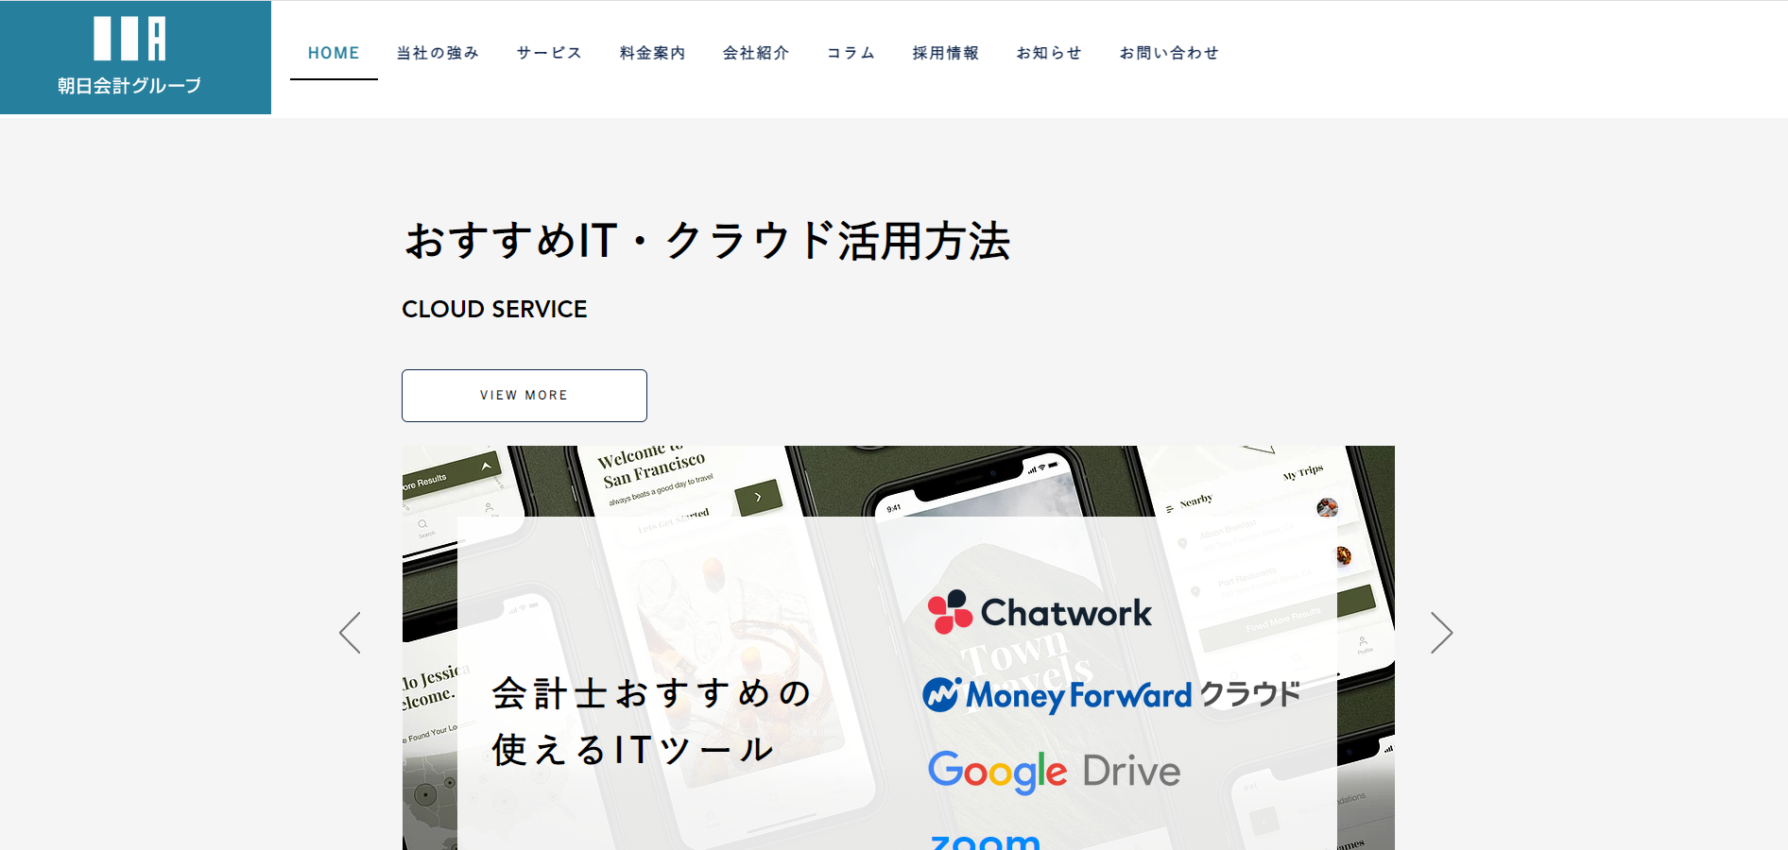Select the サービス navigation item
This screenshot has height=850, width=1788.
pyautogui.click(x=549, y=53)
